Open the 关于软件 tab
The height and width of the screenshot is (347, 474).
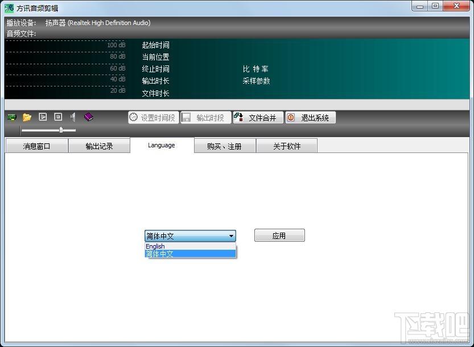287,146
